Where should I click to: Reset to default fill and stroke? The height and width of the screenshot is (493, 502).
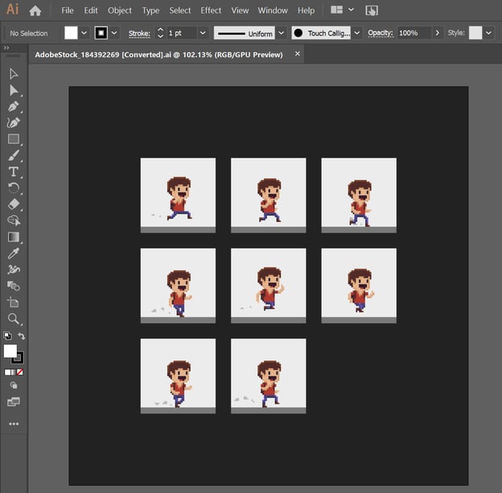pyautogui.click(x=7, y=336)
